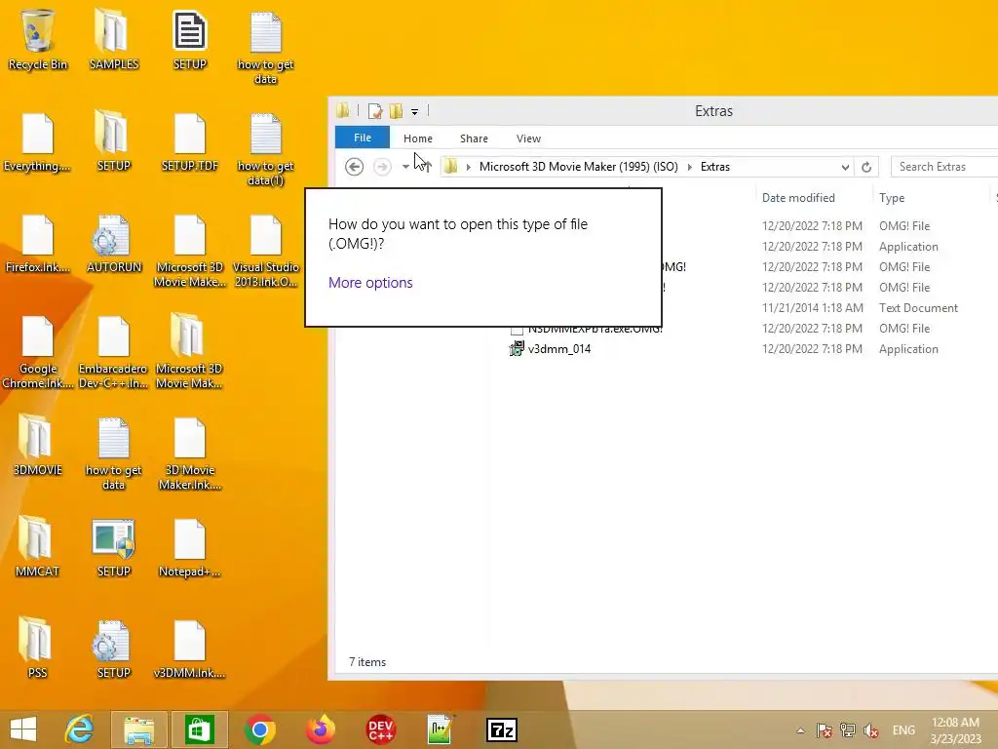This screenshot has width=998, height=749.
Task: Launch Firefox from the taskbar
Action: (x=320, y=729)
